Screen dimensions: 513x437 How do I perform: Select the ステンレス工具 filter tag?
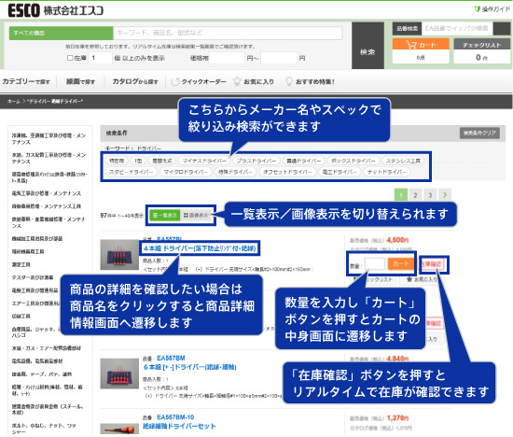click(x=403, y=161)
